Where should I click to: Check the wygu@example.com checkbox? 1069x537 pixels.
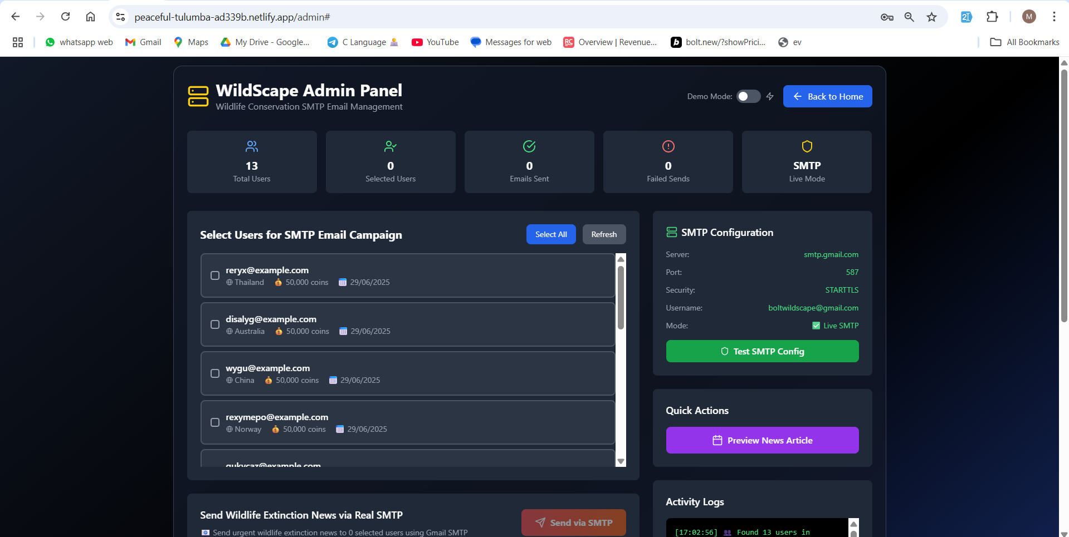click(x=215, y=373)
